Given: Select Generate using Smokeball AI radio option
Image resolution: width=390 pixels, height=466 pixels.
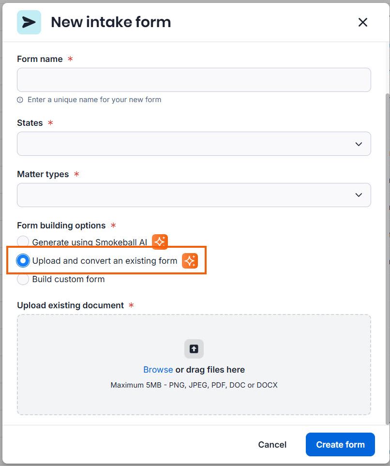Looking at the screenshot, I should pos(23,242).
